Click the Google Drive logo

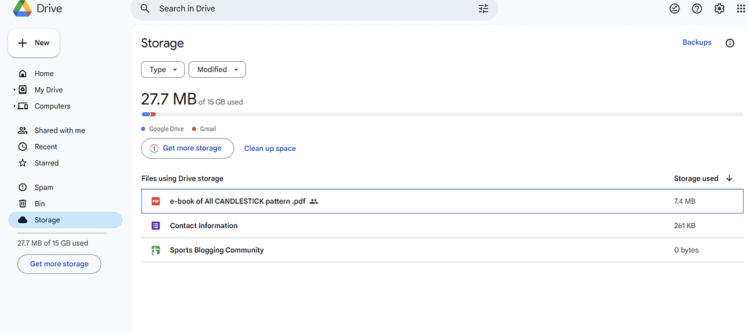pyautogui.click(x=22, y=8)
